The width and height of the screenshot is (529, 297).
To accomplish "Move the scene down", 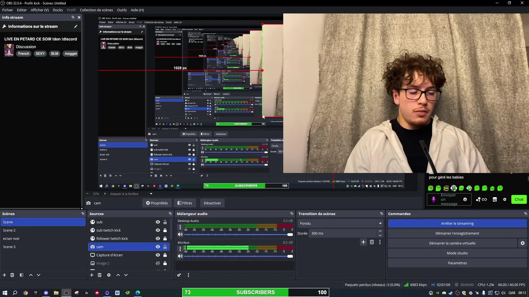I will 38,275.
